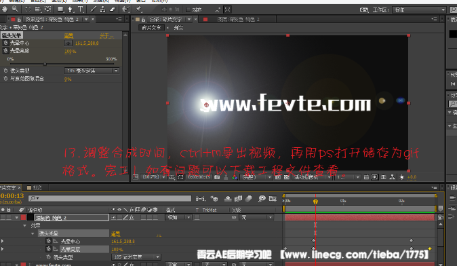
Task: Toggle stopwatch for flare brightness in effect controls
Action: coord(5,51)
